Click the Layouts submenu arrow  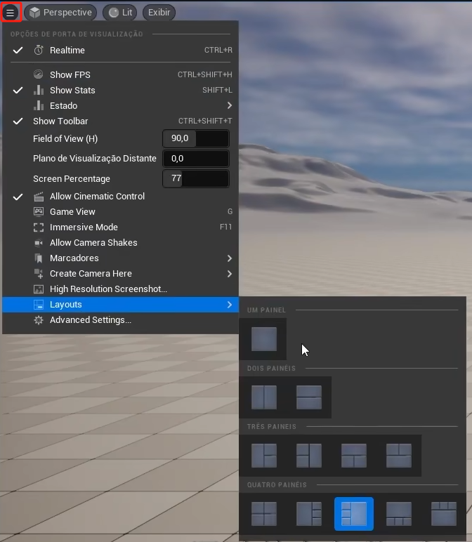tap(229, 305)
